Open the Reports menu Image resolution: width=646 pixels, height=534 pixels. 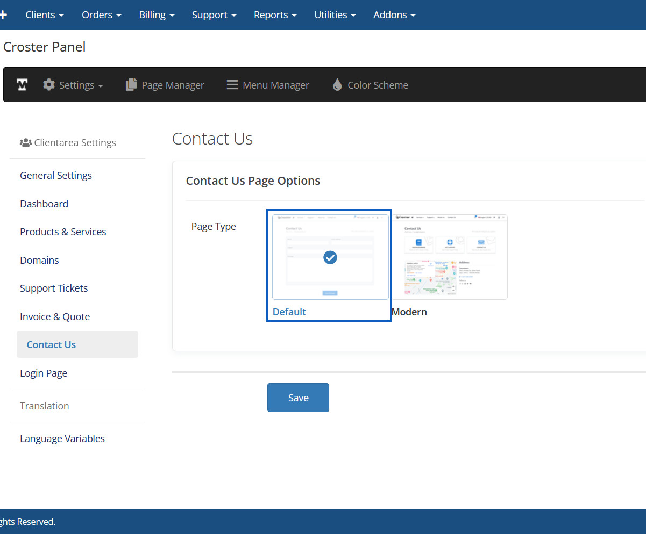pyautogui.click(x=275, y=15)
